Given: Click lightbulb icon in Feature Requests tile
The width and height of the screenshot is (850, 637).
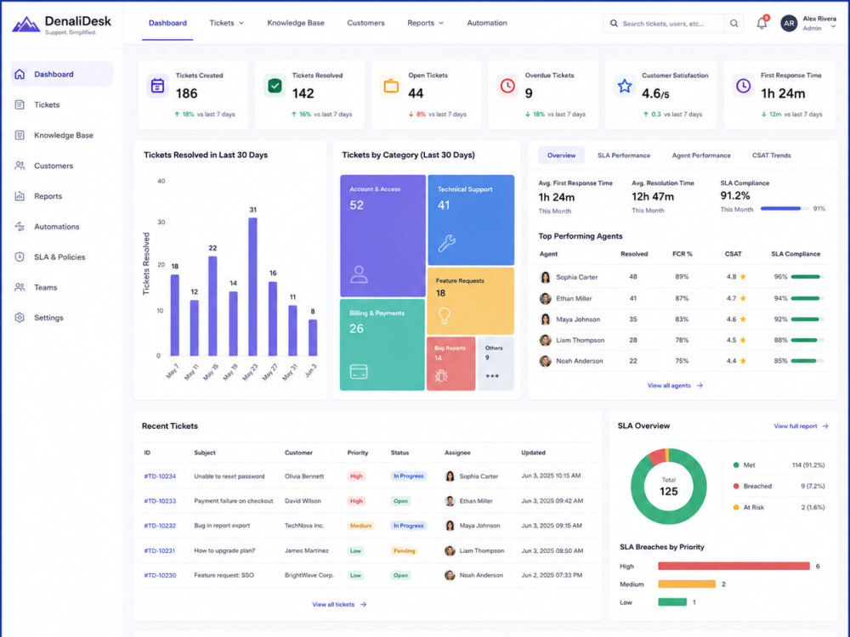Looking at the screenshot, I should tap(445, 315).
